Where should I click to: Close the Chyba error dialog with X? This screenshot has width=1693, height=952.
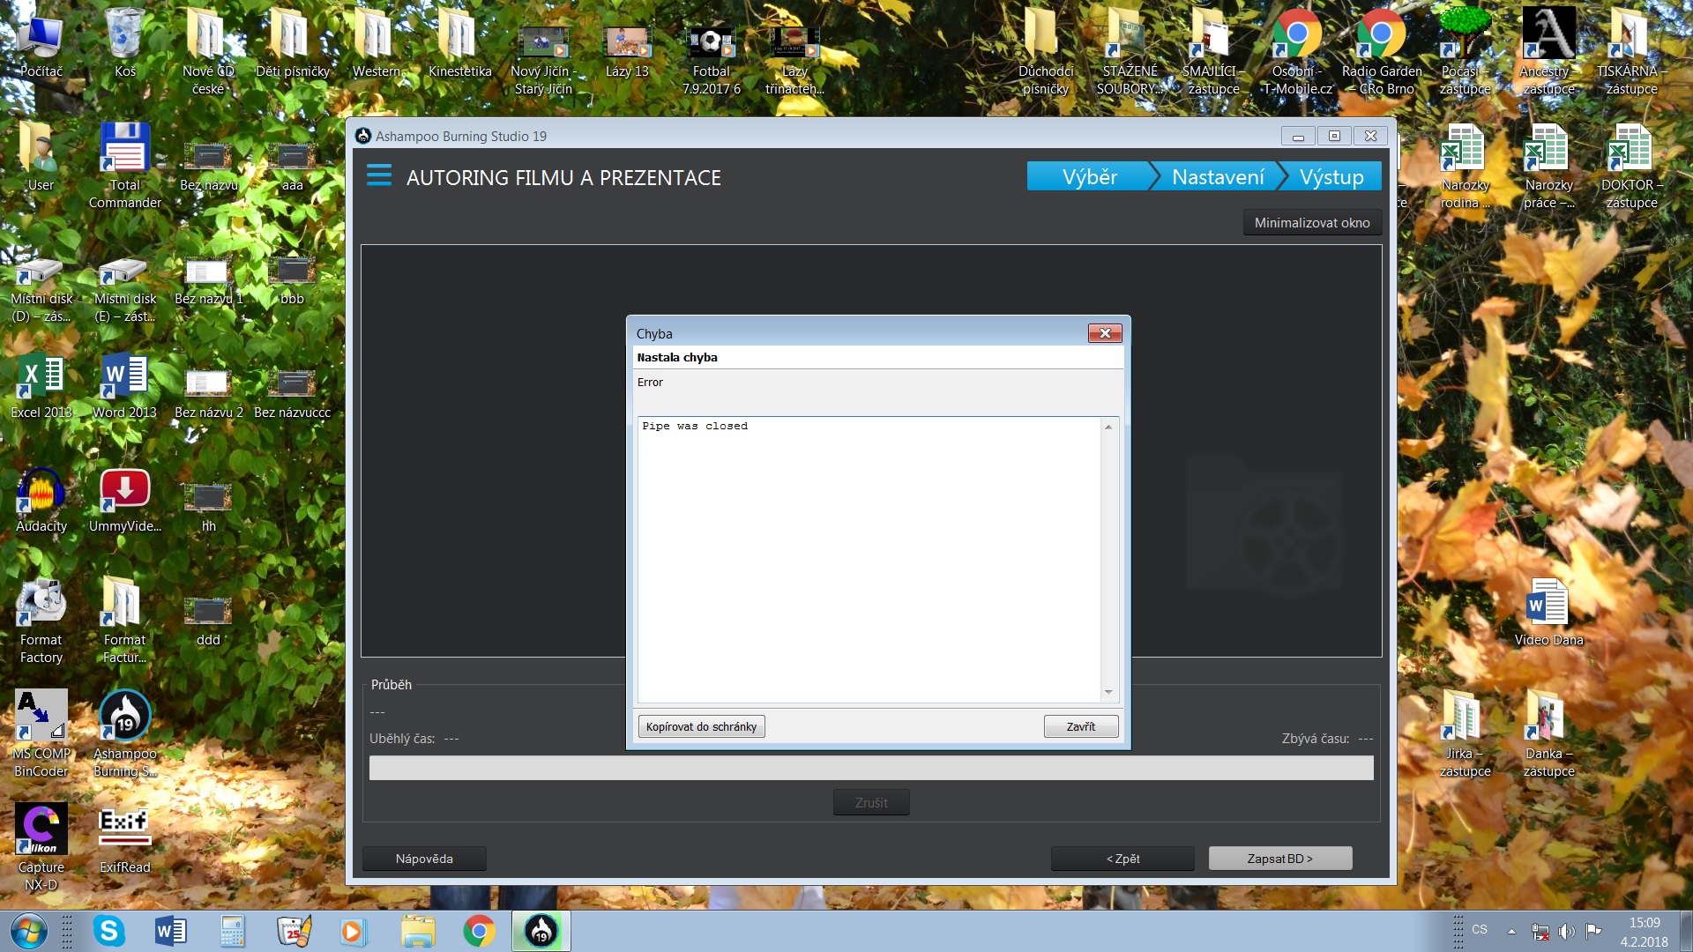coord(1104,333)
